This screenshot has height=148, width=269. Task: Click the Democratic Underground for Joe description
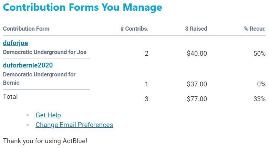[45, 52]
